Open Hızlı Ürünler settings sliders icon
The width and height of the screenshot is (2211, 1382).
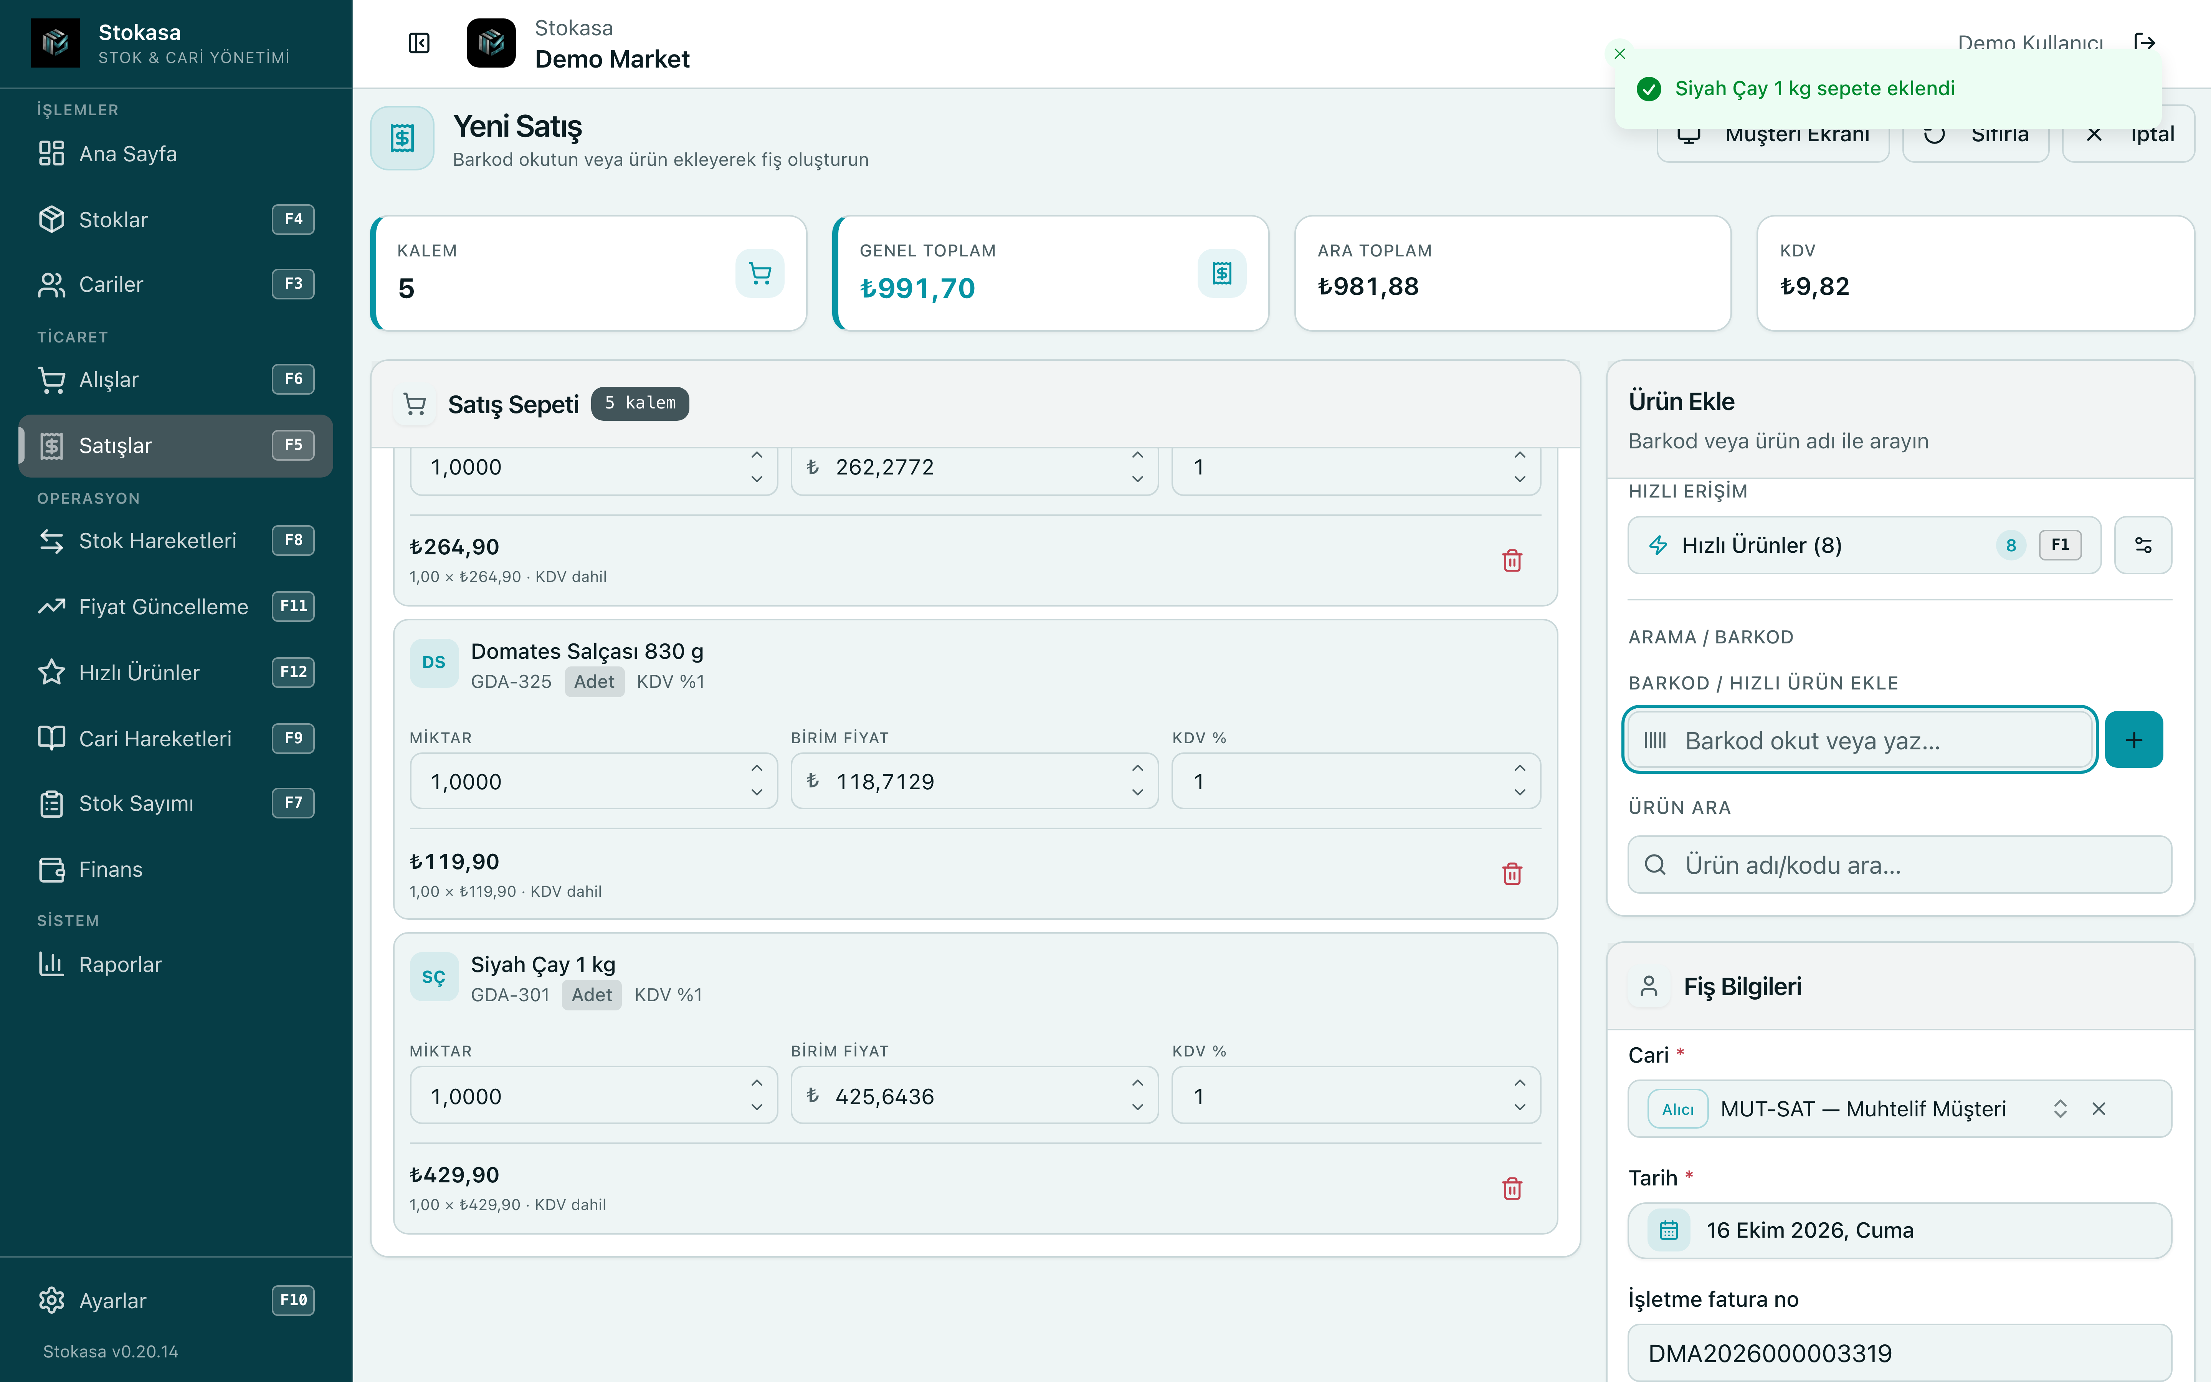(2142, 546)
